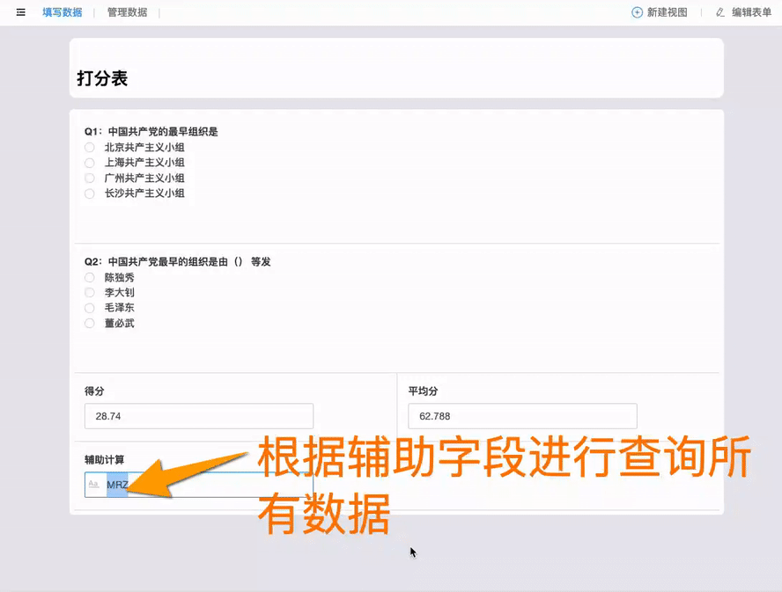
Task: Select 毛泽东 for Q2
Action: click(89, 307)
